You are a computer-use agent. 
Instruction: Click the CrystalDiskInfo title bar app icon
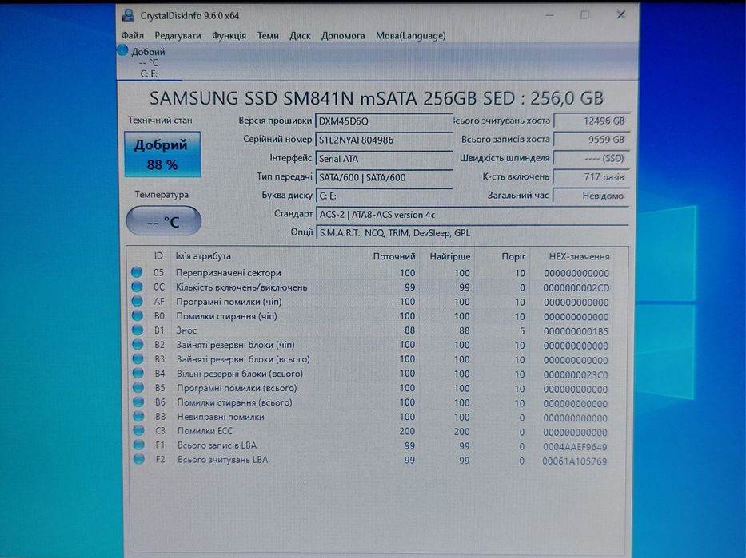(x=127, y=15)
